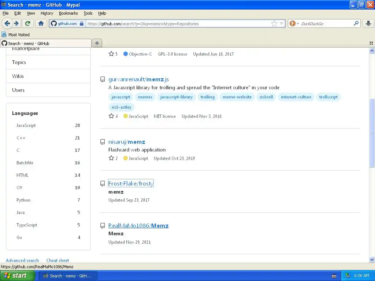Open the list all tabs grid icon
The width and height of the screenshot is (375, 281).
(371, 43)
